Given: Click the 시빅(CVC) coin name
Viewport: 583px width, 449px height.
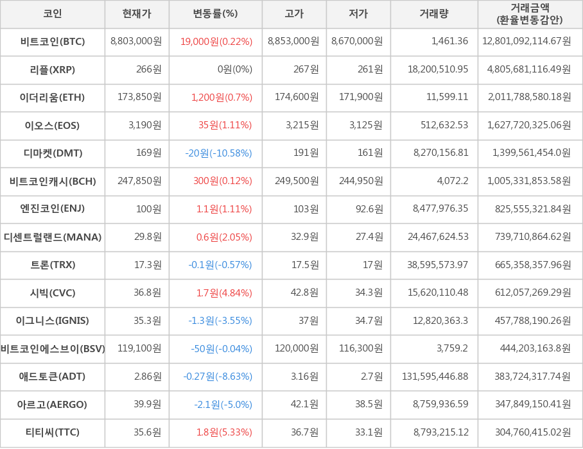Looking at the screenshot, I should tap(53, 292).
